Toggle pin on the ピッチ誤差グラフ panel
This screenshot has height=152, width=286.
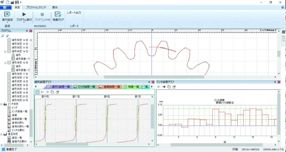coord(275,82)
